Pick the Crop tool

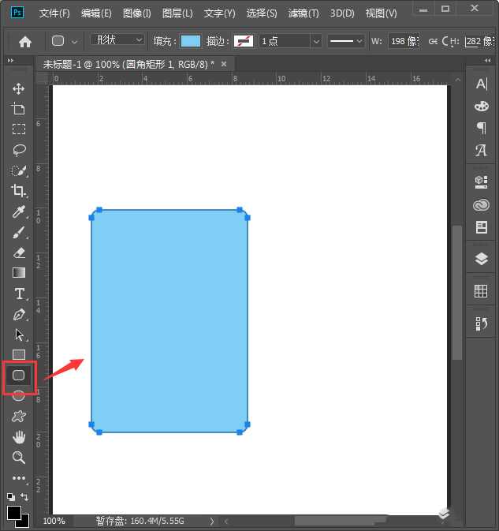pos(19,191)
